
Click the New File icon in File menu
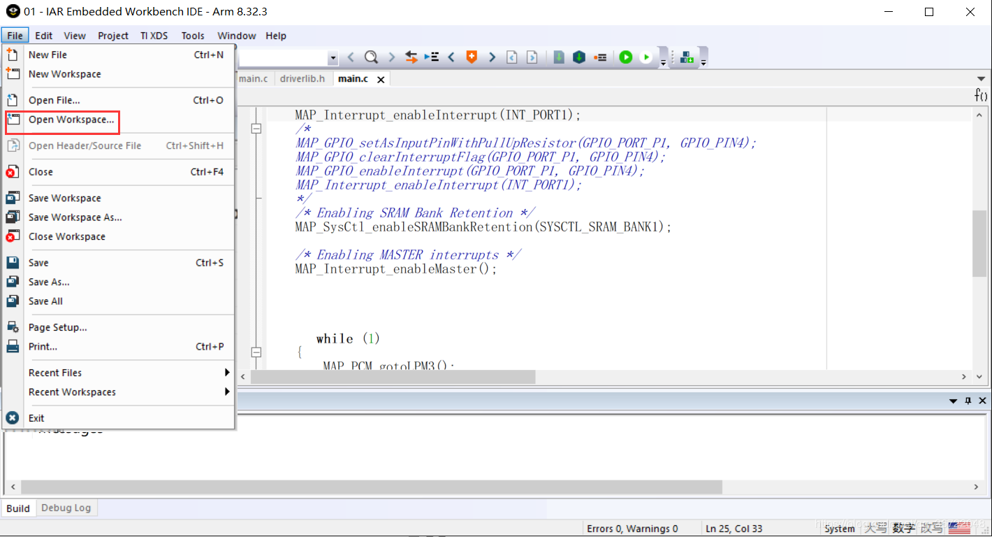click(13, 55)
